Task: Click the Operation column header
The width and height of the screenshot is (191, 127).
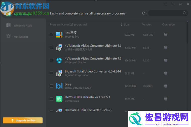Action: click(x=168, y=25)
